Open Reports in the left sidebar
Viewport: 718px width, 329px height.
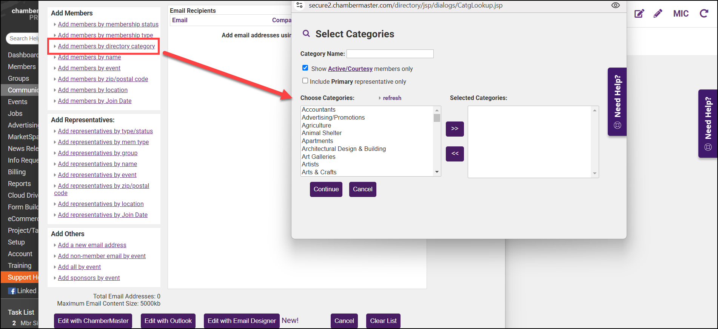tap(19, 184)
